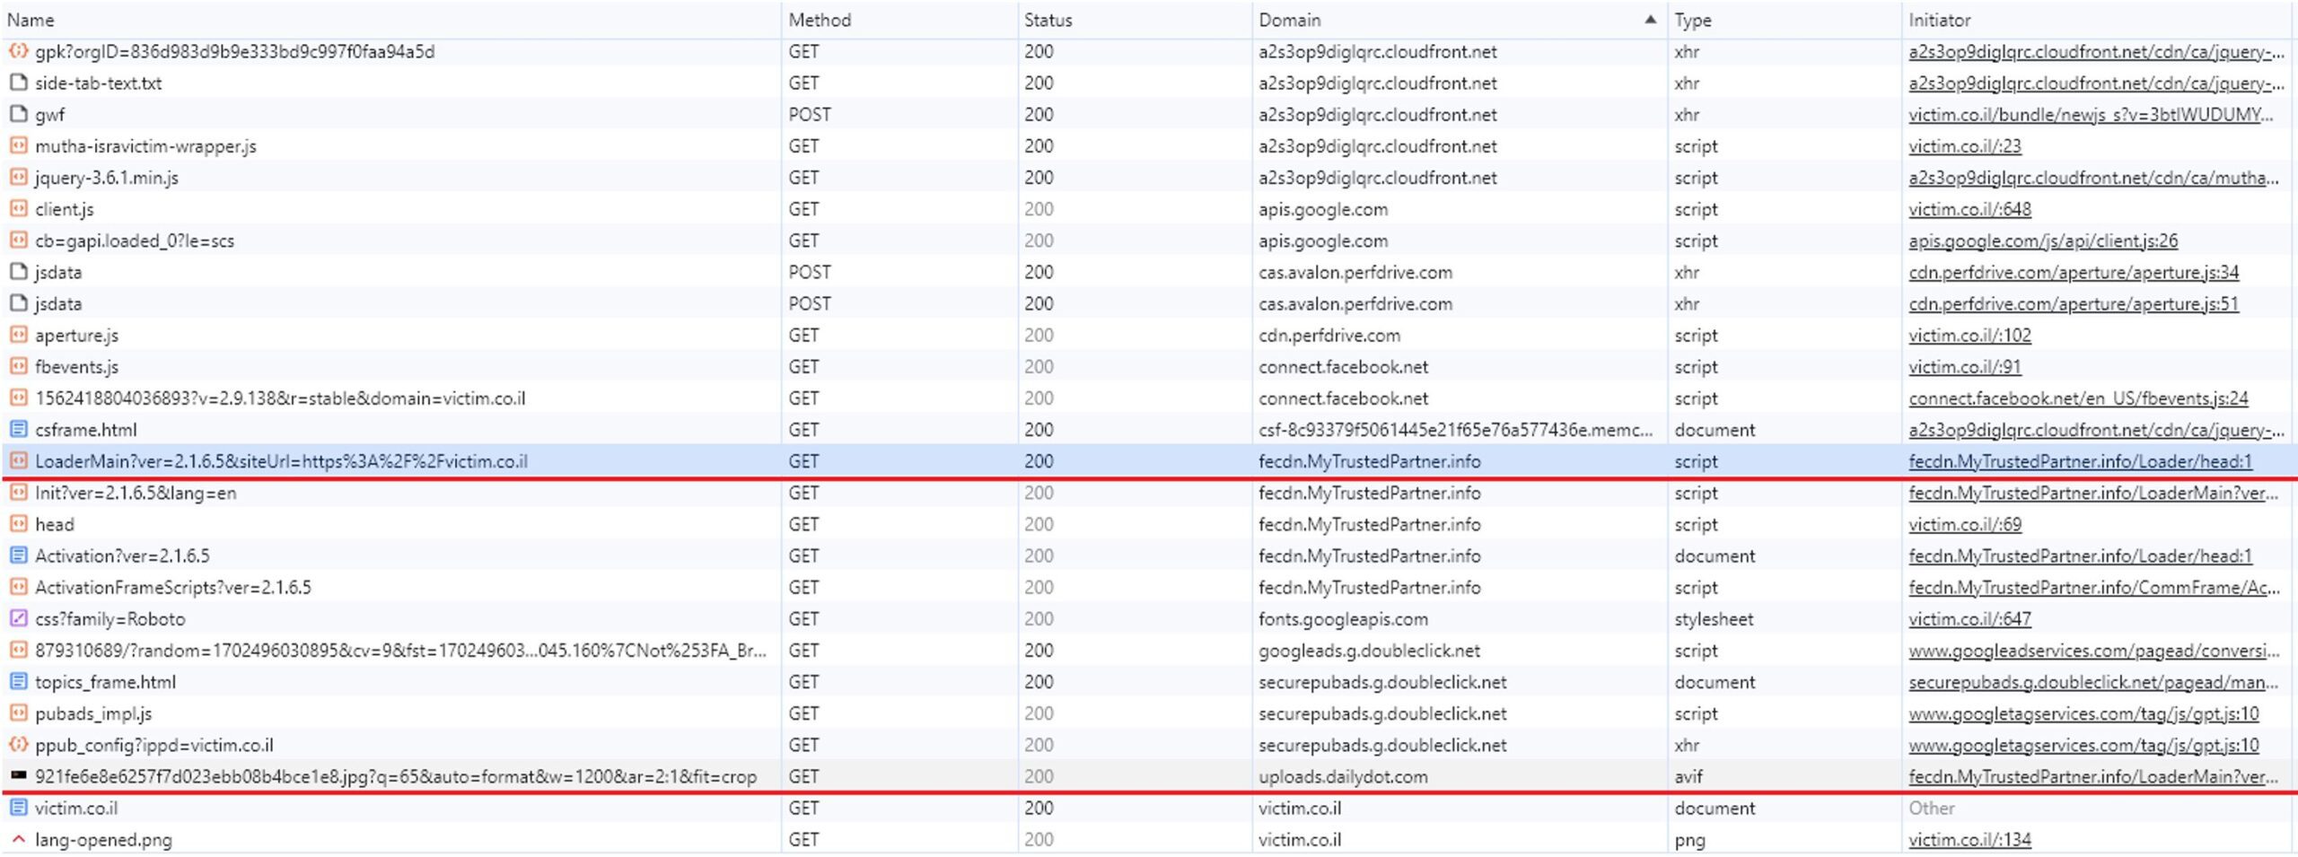Click script icon of the LoaderMain?ver=2.1.6.5 row
The image size is (2298, 857).
17,460
